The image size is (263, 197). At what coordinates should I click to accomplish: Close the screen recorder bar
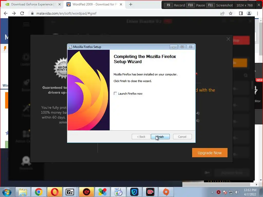click(259, 5)
